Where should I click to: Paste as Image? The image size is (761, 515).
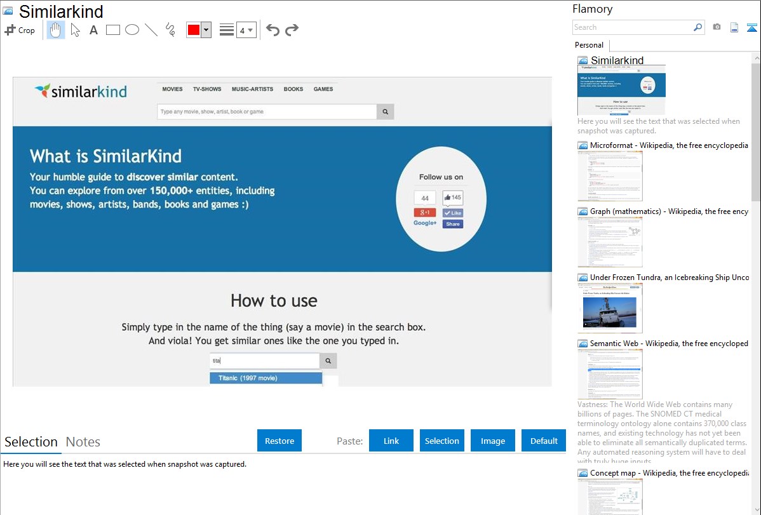(492, 441)
